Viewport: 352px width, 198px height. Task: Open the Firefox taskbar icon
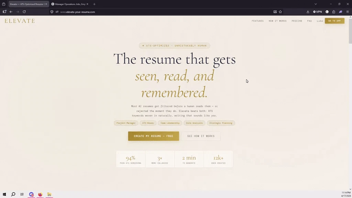40,194
